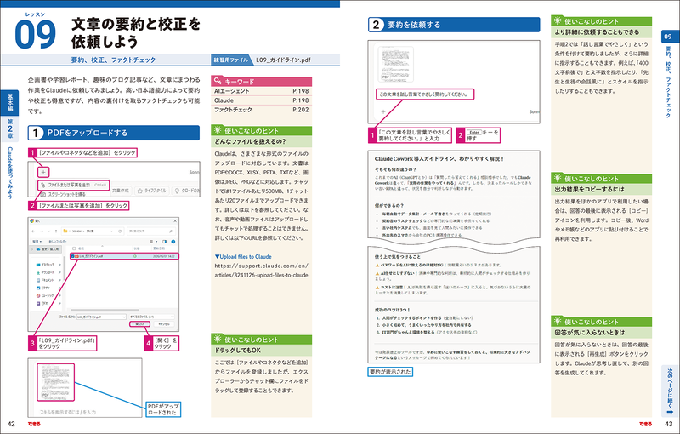
Task: Open the Upload files to Claude link
Action: pyautogui.click(x=243, y=256)
